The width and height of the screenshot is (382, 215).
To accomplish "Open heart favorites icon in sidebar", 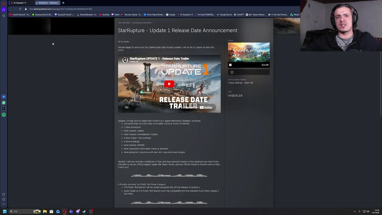I will (4, 194).
